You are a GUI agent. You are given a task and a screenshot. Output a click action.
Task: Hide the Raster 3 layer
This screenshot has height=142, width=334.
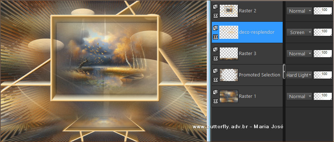click(215, 58)
